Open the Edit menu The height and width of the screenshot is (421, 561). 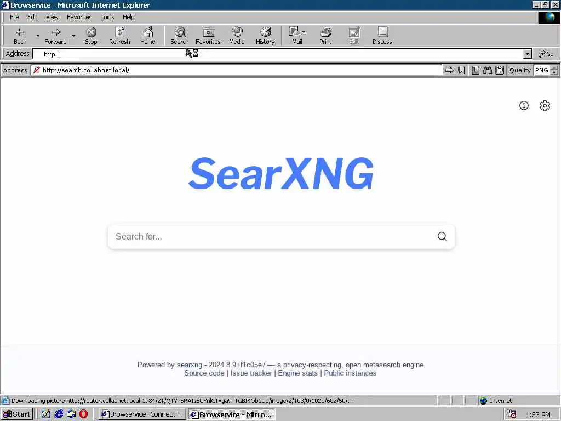point(32,17)
